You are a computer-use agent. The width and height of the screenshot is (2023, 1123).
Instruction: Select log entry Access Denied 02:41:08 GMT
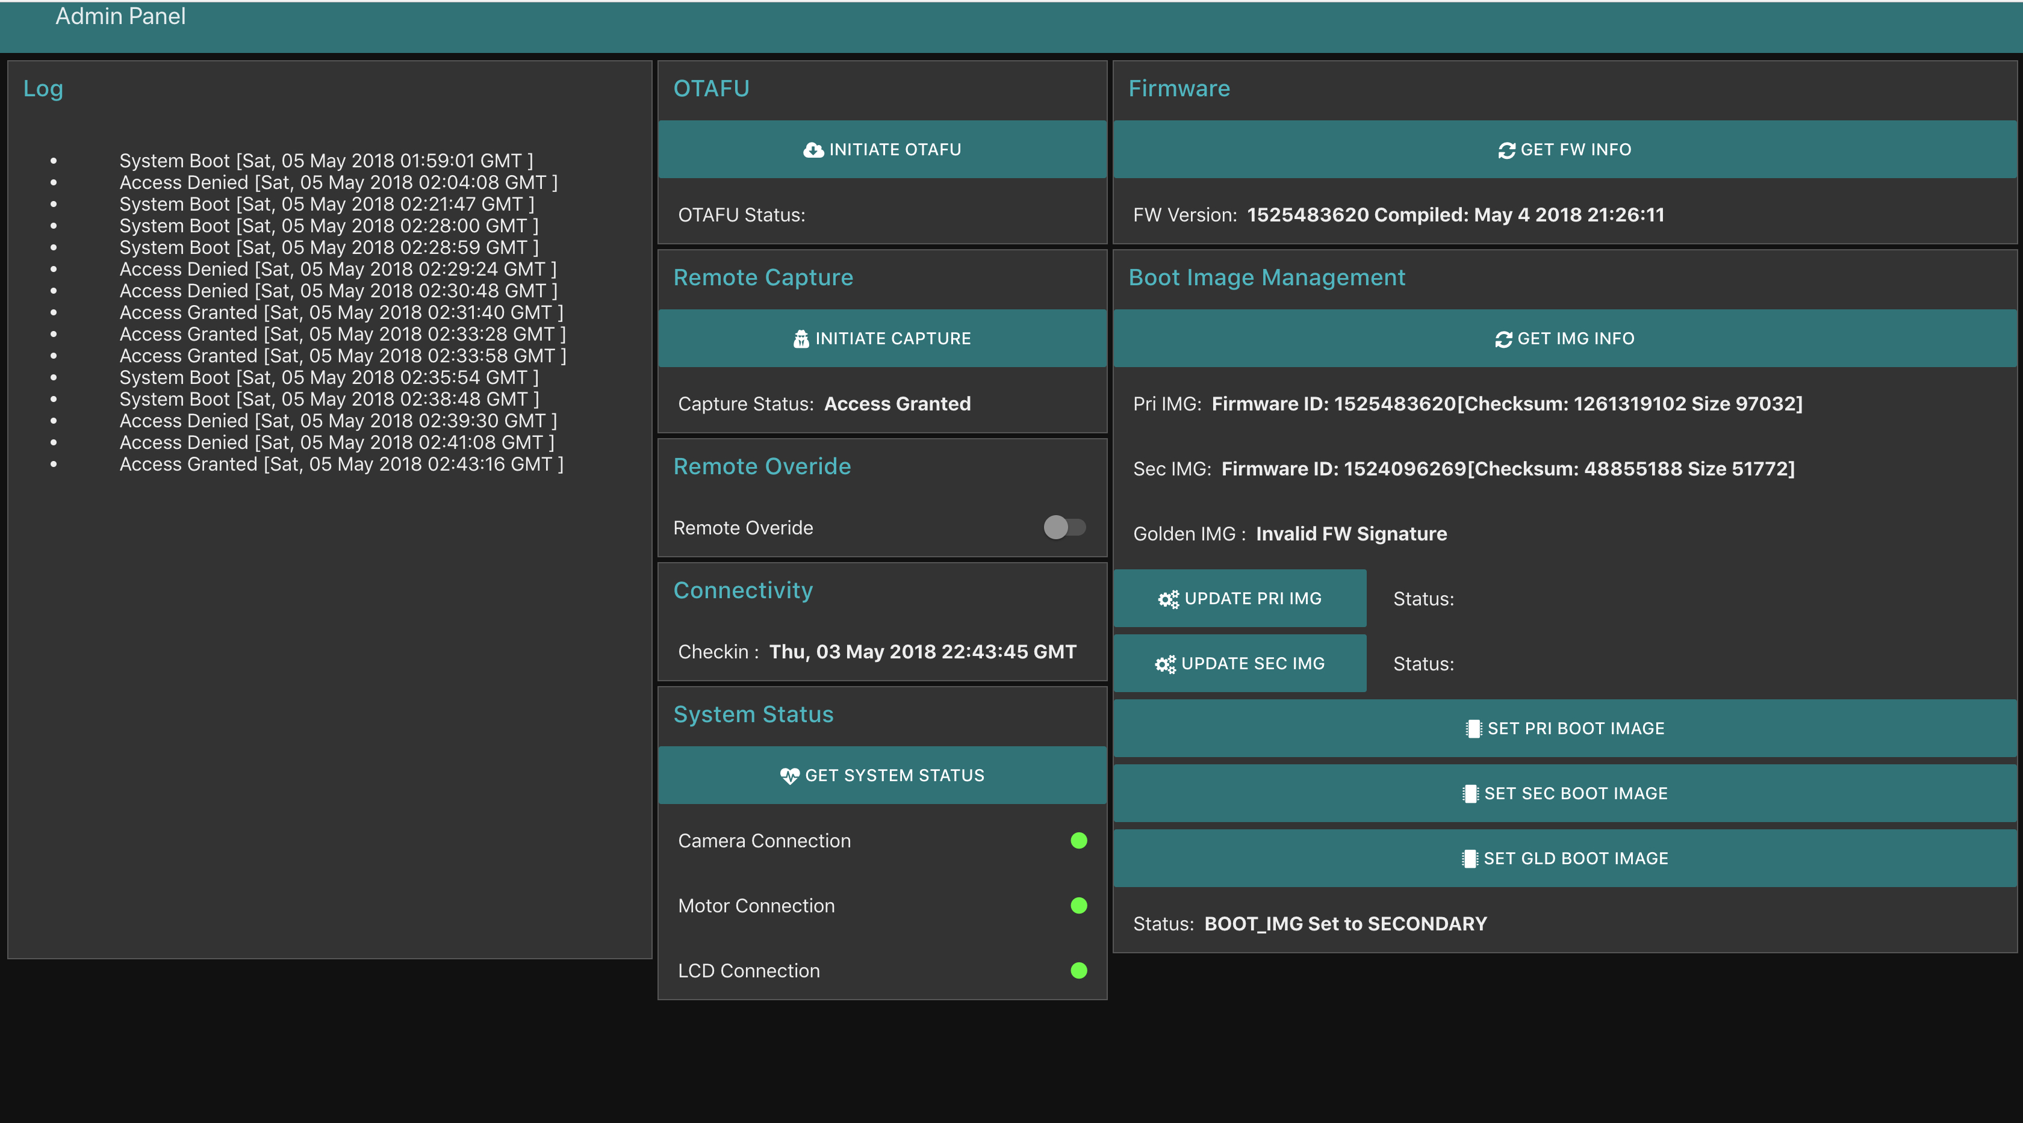tap(337, 442)
